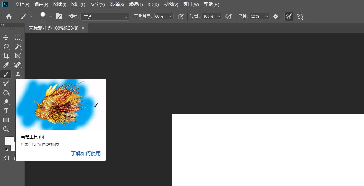Image resolution: width=364 pixels, height=186 pixels.
Task: Switch to the 未标题-1 document tab
Action: click(54, 28)
